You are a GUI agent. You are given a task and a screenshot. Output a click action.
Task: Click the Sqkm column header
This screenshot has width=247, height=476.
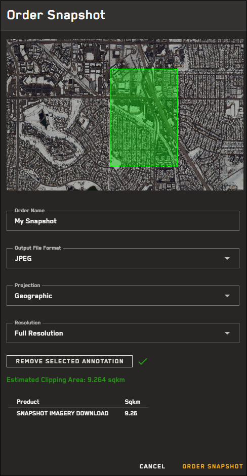click(x=133, y=402)
